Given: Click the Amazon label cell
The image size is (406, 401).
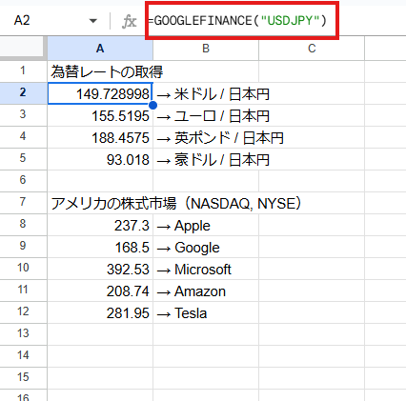Looking at the screenshot, I should [x=206, y=291].
